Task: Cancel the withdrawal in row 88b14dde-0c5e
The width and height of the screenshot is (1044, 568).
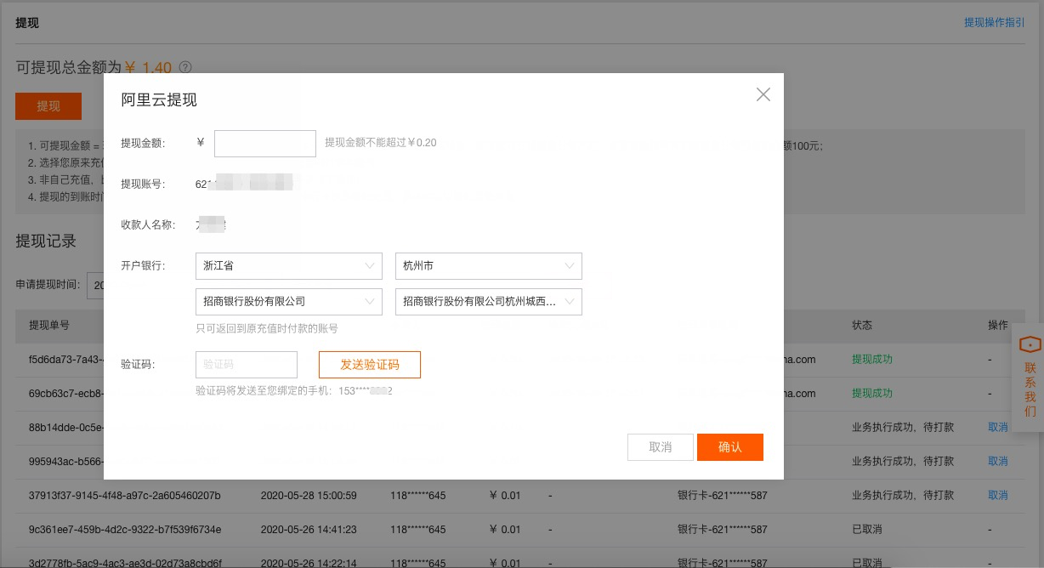Action: (x=997, y=427)
